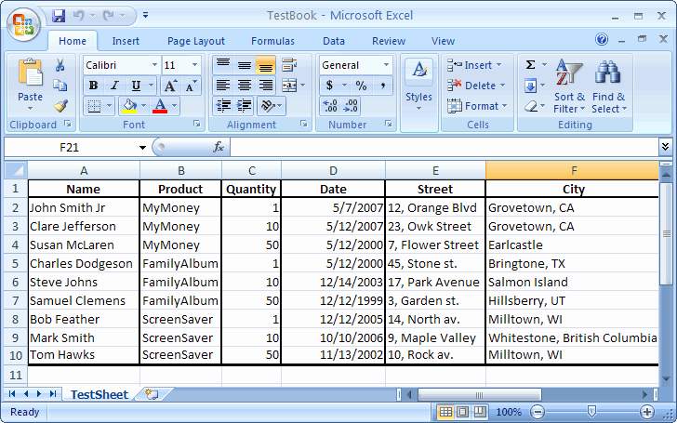Apply yellow Fill Color to cell

(129, 106)
